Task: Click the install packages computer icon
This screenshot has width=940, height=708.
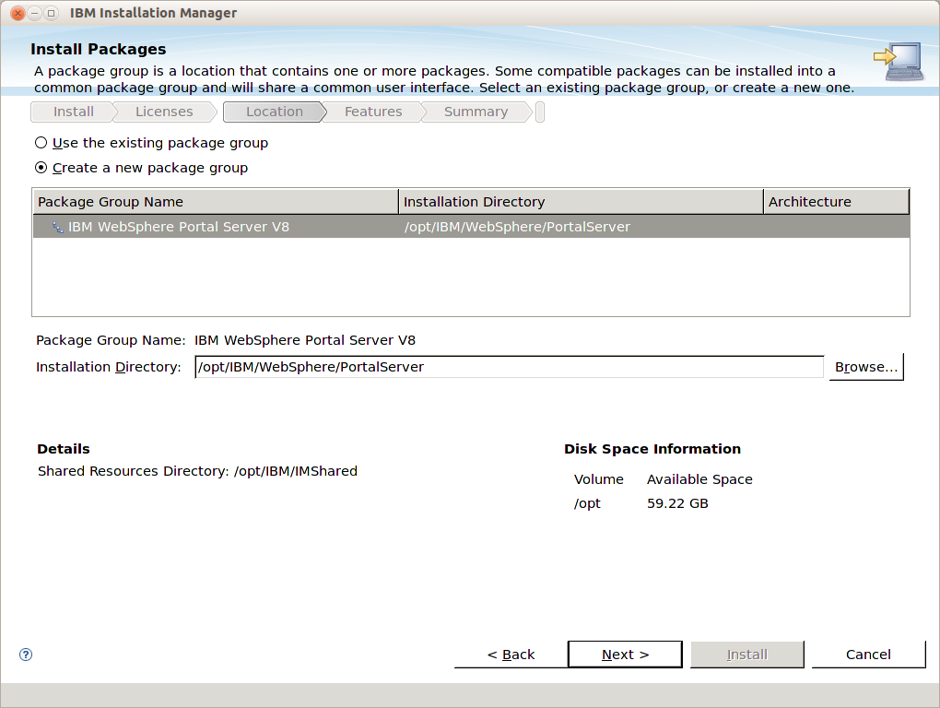Action: (898, 61)
